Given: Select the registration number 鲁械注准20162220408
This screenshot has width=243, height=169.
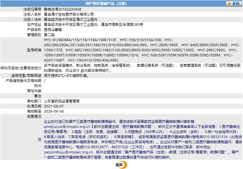Looking at the screenshot, I should click(x=63, y=9).
